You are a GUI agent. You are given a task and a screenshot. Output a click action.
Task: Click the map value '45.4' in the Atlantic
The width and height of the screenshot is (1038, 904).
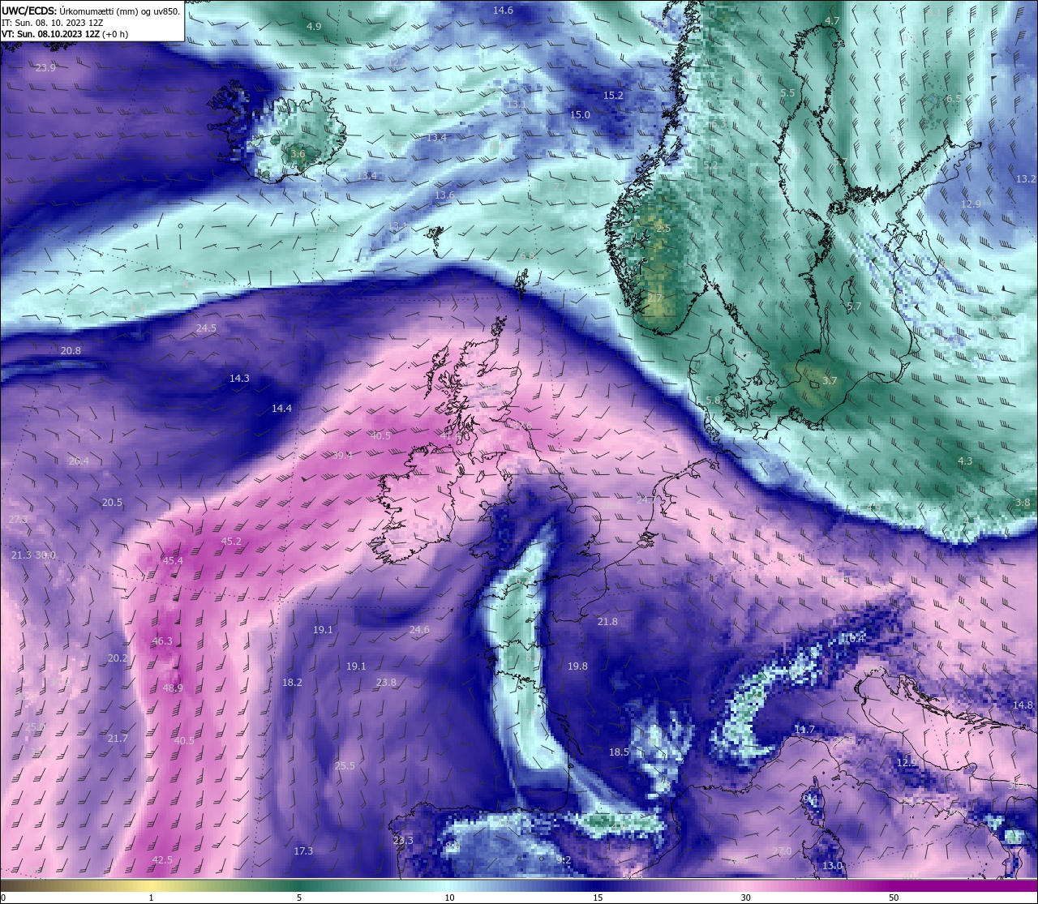click(x=173, y=560)
